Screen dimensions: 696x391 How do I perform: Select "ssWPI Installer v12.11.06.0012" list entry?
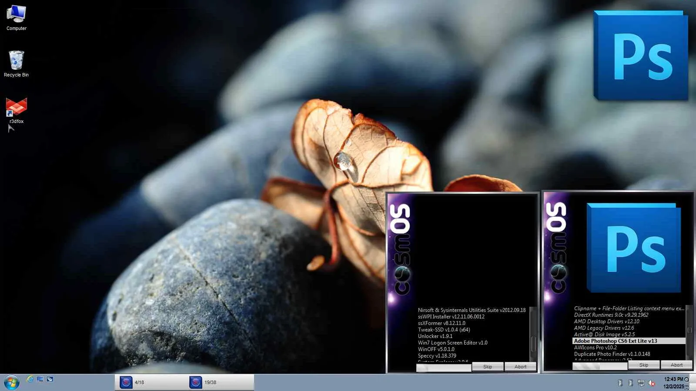451,317
